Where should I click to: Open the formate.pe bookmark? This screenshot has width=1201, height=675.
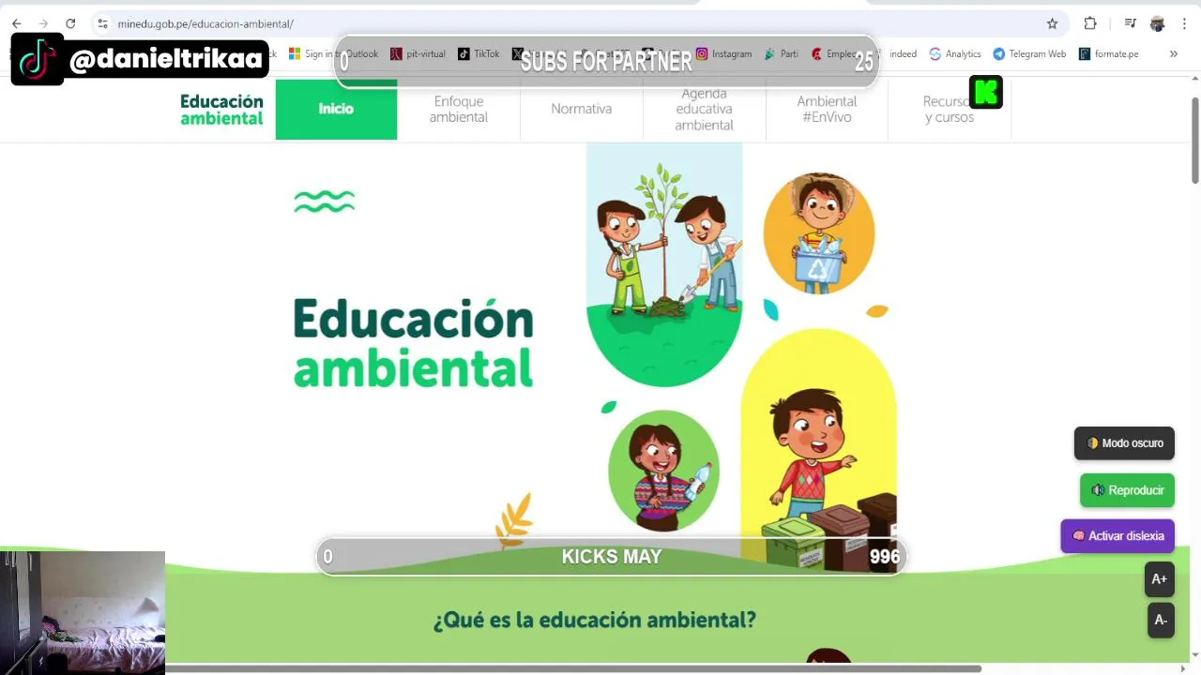click(x=1108, y=54)
